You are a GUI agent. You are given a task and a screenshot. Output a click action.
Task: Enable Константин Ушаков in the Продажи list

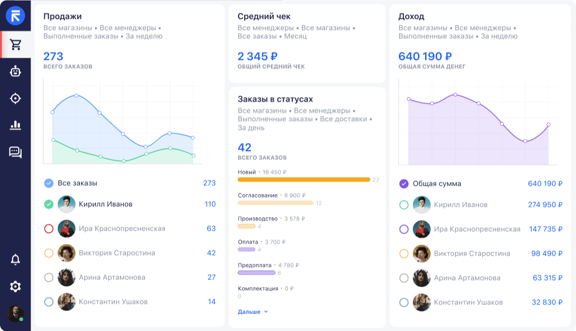point(49,302)
